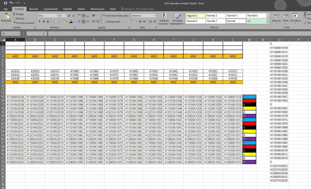Cut selection with Kivágás
This screenshot has height=189, width=311.
[18, 14]
